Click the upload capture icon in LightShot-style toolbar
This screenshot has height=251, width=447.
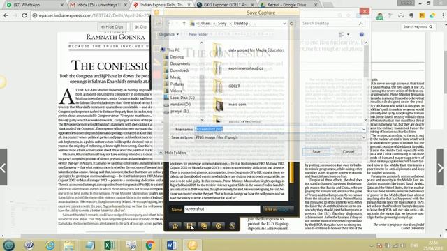[175, 226]
